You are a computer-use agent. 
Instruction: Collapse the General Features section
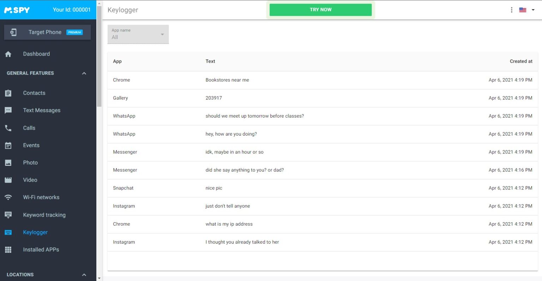click(84, 73)
